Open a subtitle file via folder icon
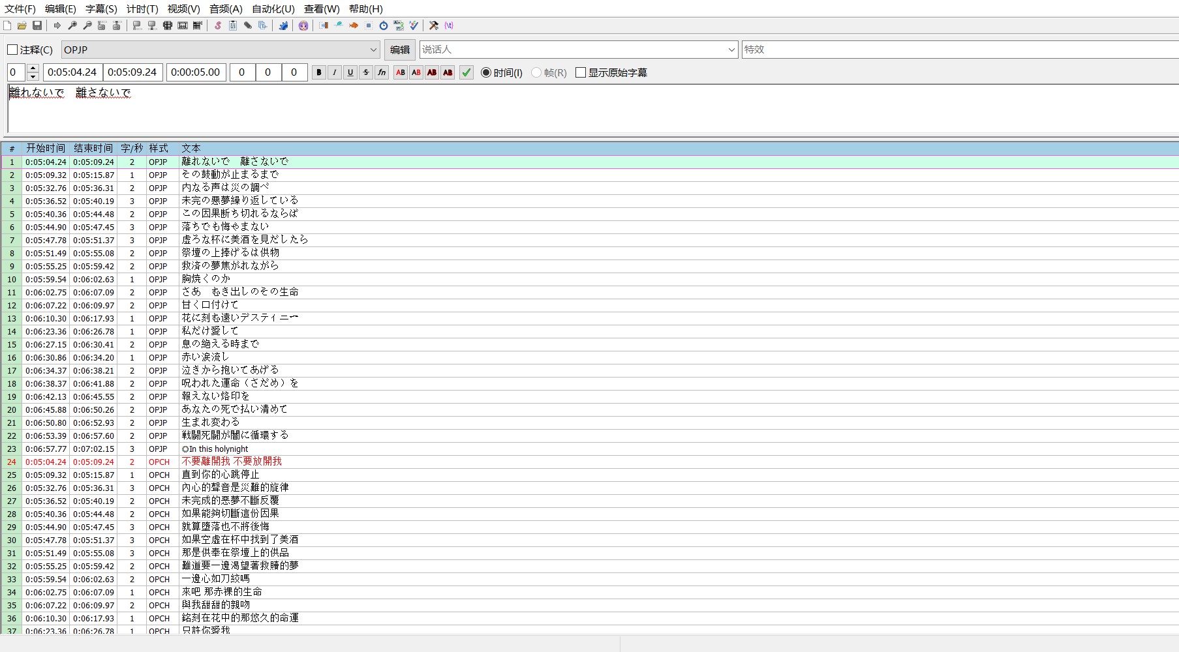Viewport: 1179px width, 652px height. (22, 25)
